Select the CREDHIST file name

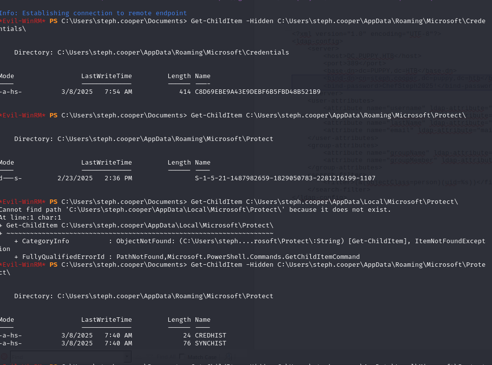click(211, 336)
